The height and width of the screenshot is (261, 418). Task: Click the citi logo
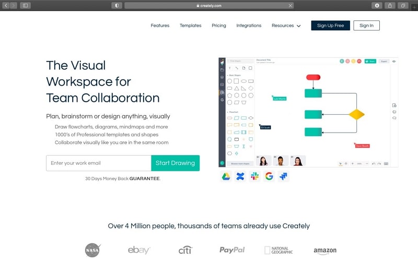pos(185,250)
